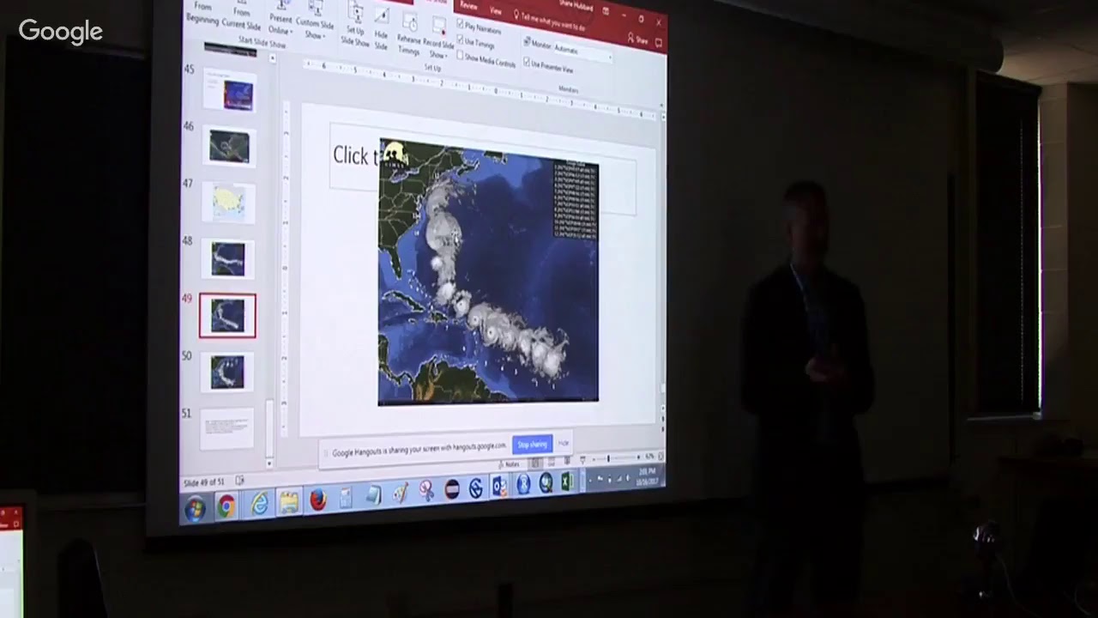The image size is (1098, 618).
Task: Open Calculator from taskbar
Action: point(346,497)
